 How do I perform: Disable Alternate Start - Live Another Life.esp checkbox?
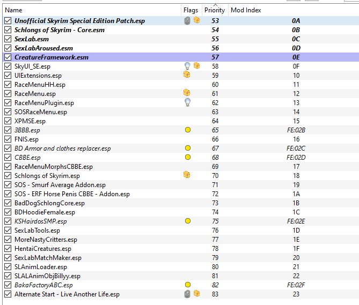click(x=8, y=294)
